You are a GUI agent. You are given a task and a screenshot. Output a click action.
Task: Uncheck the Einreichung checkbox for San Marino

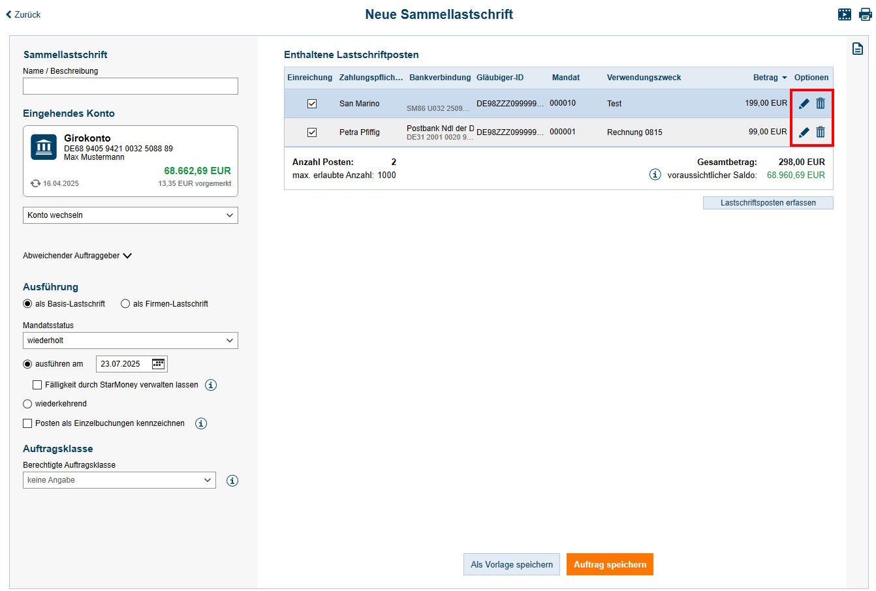(x=312, y=104)
